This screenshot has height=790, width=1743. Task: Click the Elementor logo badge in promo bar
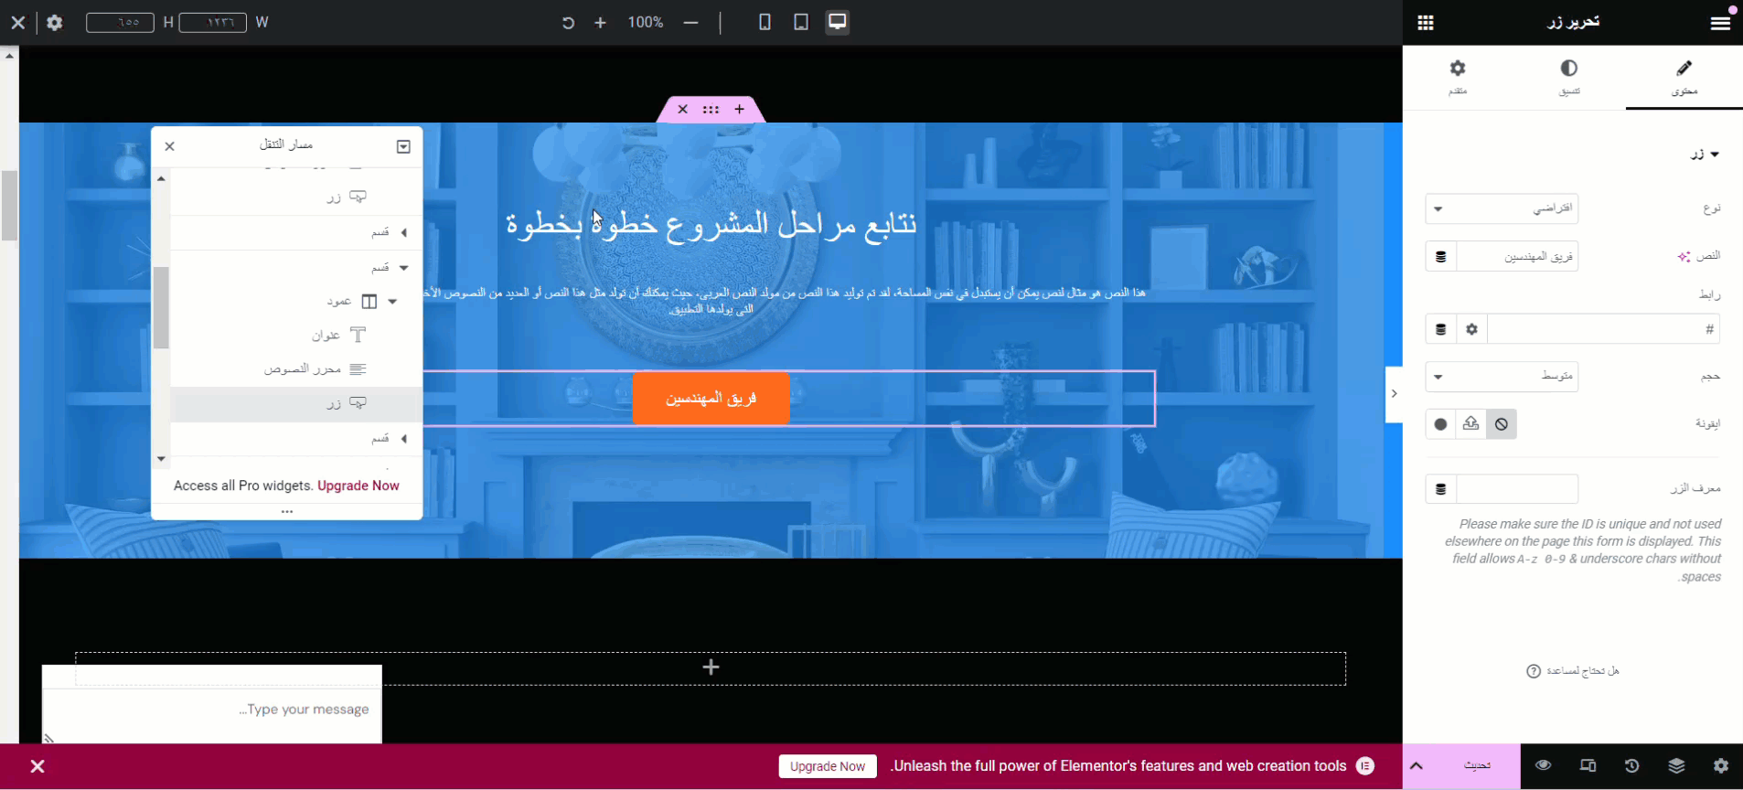1365,766
